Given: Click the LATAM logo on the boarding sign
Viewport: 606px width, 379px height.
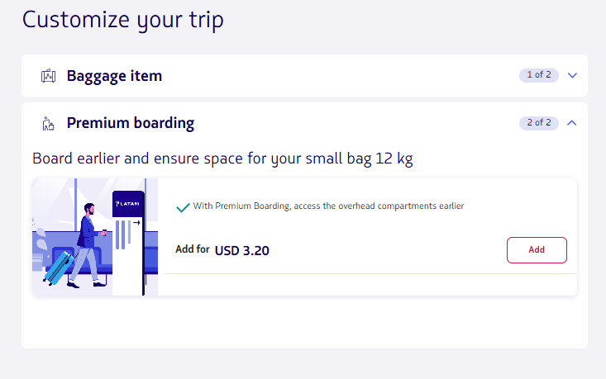Looking at the screenshot, I should [128, 203].
